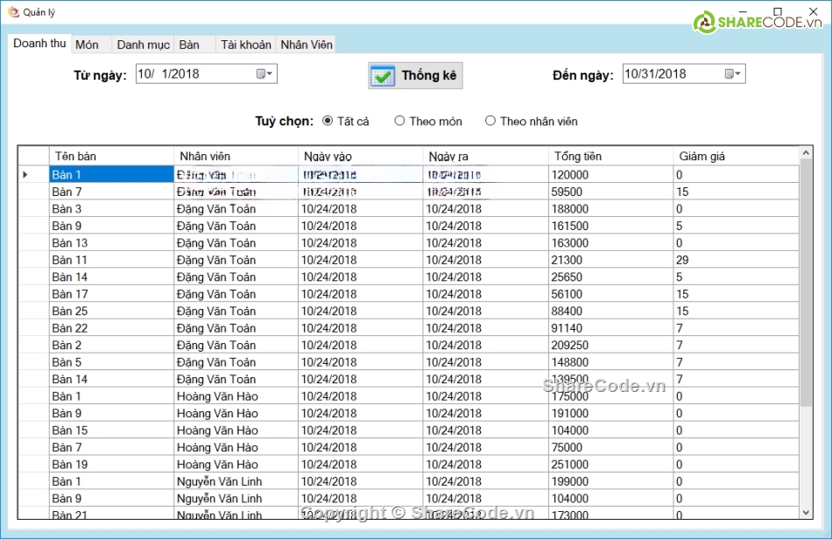Click the scrollbar down arrow
832x539 pixels.
pos(806,512)
